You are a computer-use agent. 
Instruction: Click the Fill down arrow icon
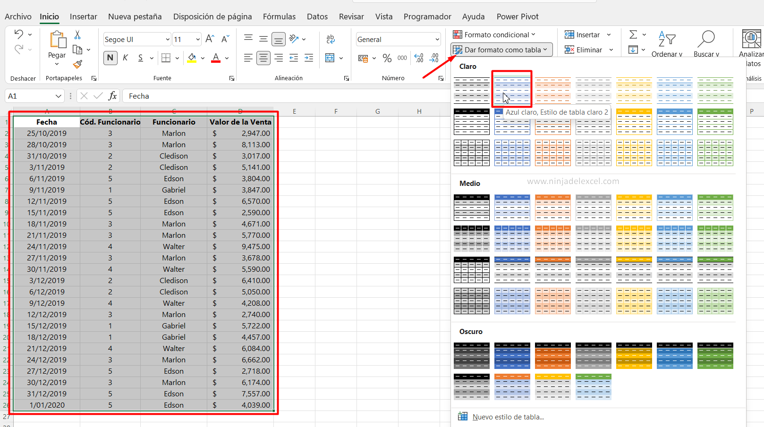(x=633, y=50)
